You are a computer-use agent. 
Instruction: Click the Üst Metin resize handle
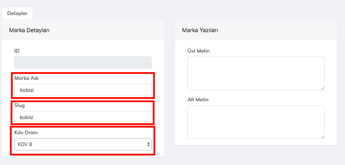[x=323, y=88]
